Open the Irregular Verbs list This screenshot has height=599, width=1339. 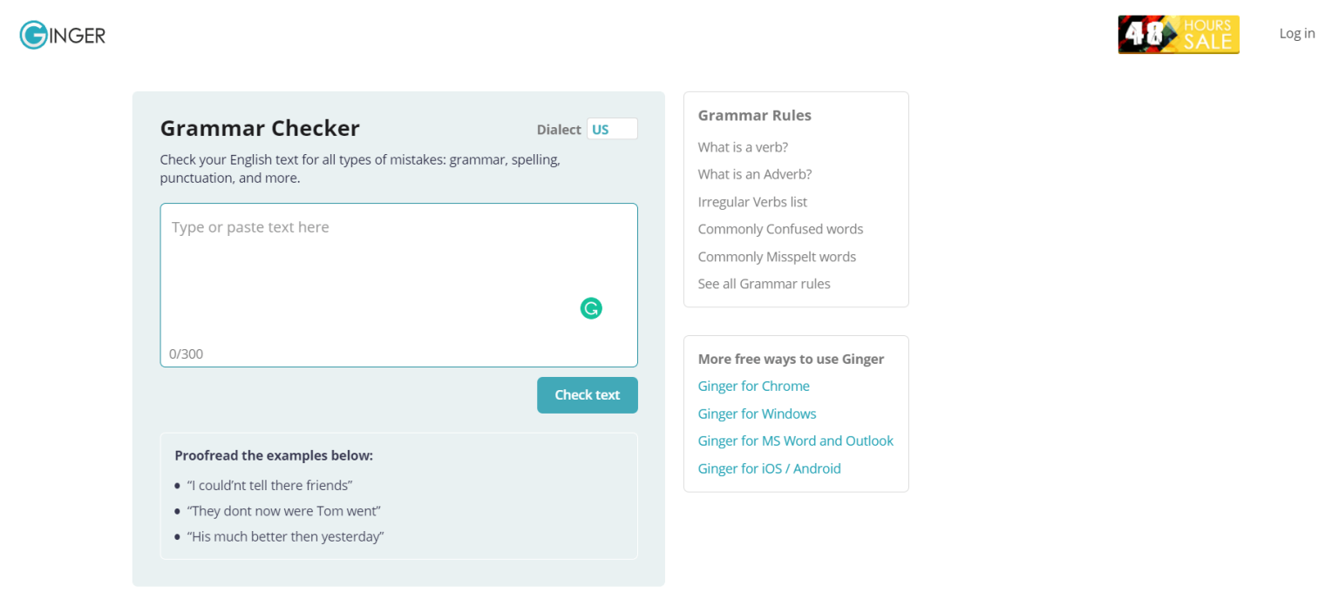click(x=752, y=202)
